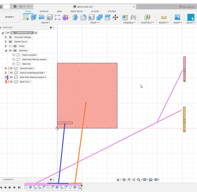Select the Revolve tool

[42, 17]
